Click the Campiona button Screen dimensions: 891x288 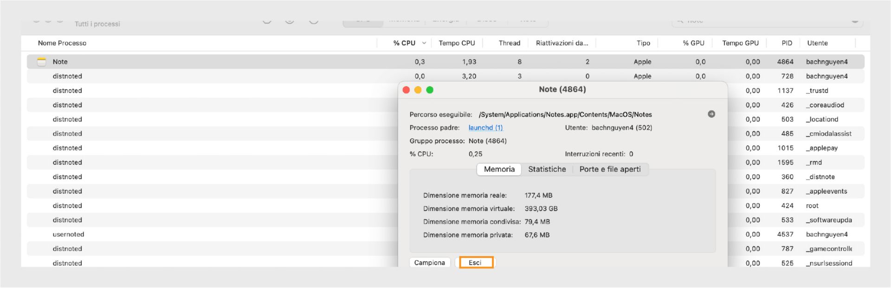(x=430, y=263)
